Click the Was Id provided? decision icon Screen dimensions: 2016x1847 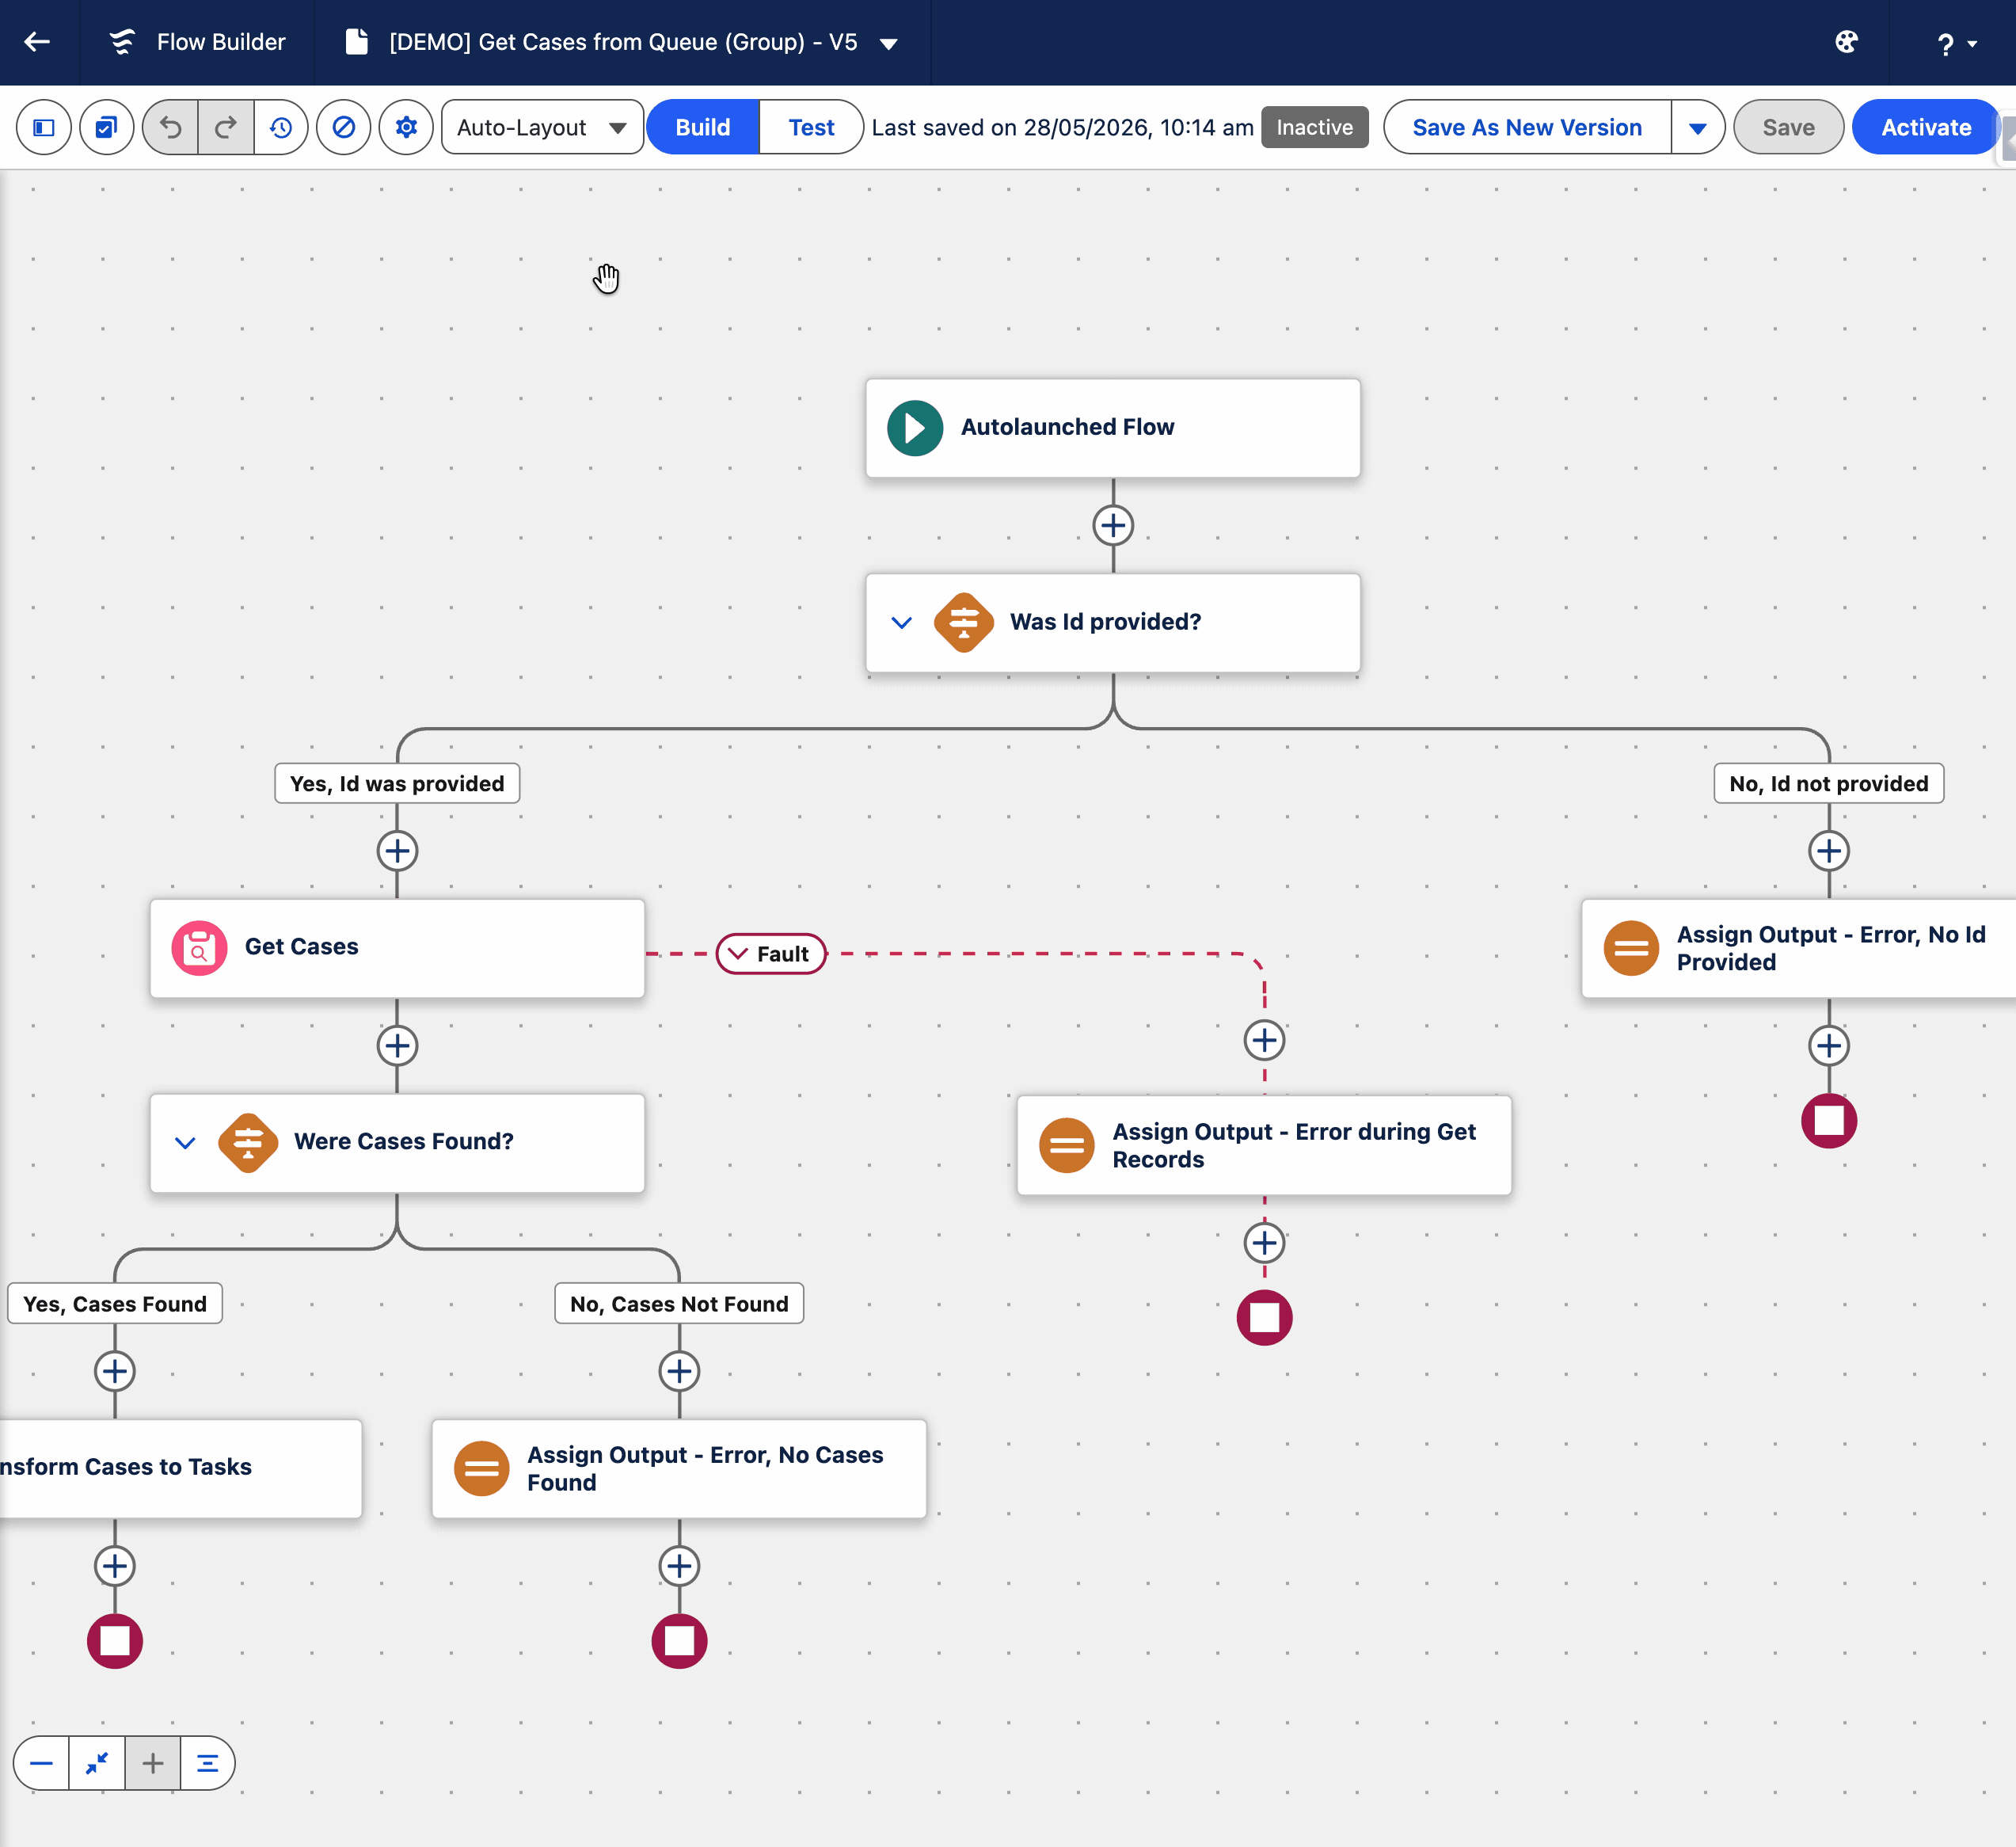click(963, 622)
